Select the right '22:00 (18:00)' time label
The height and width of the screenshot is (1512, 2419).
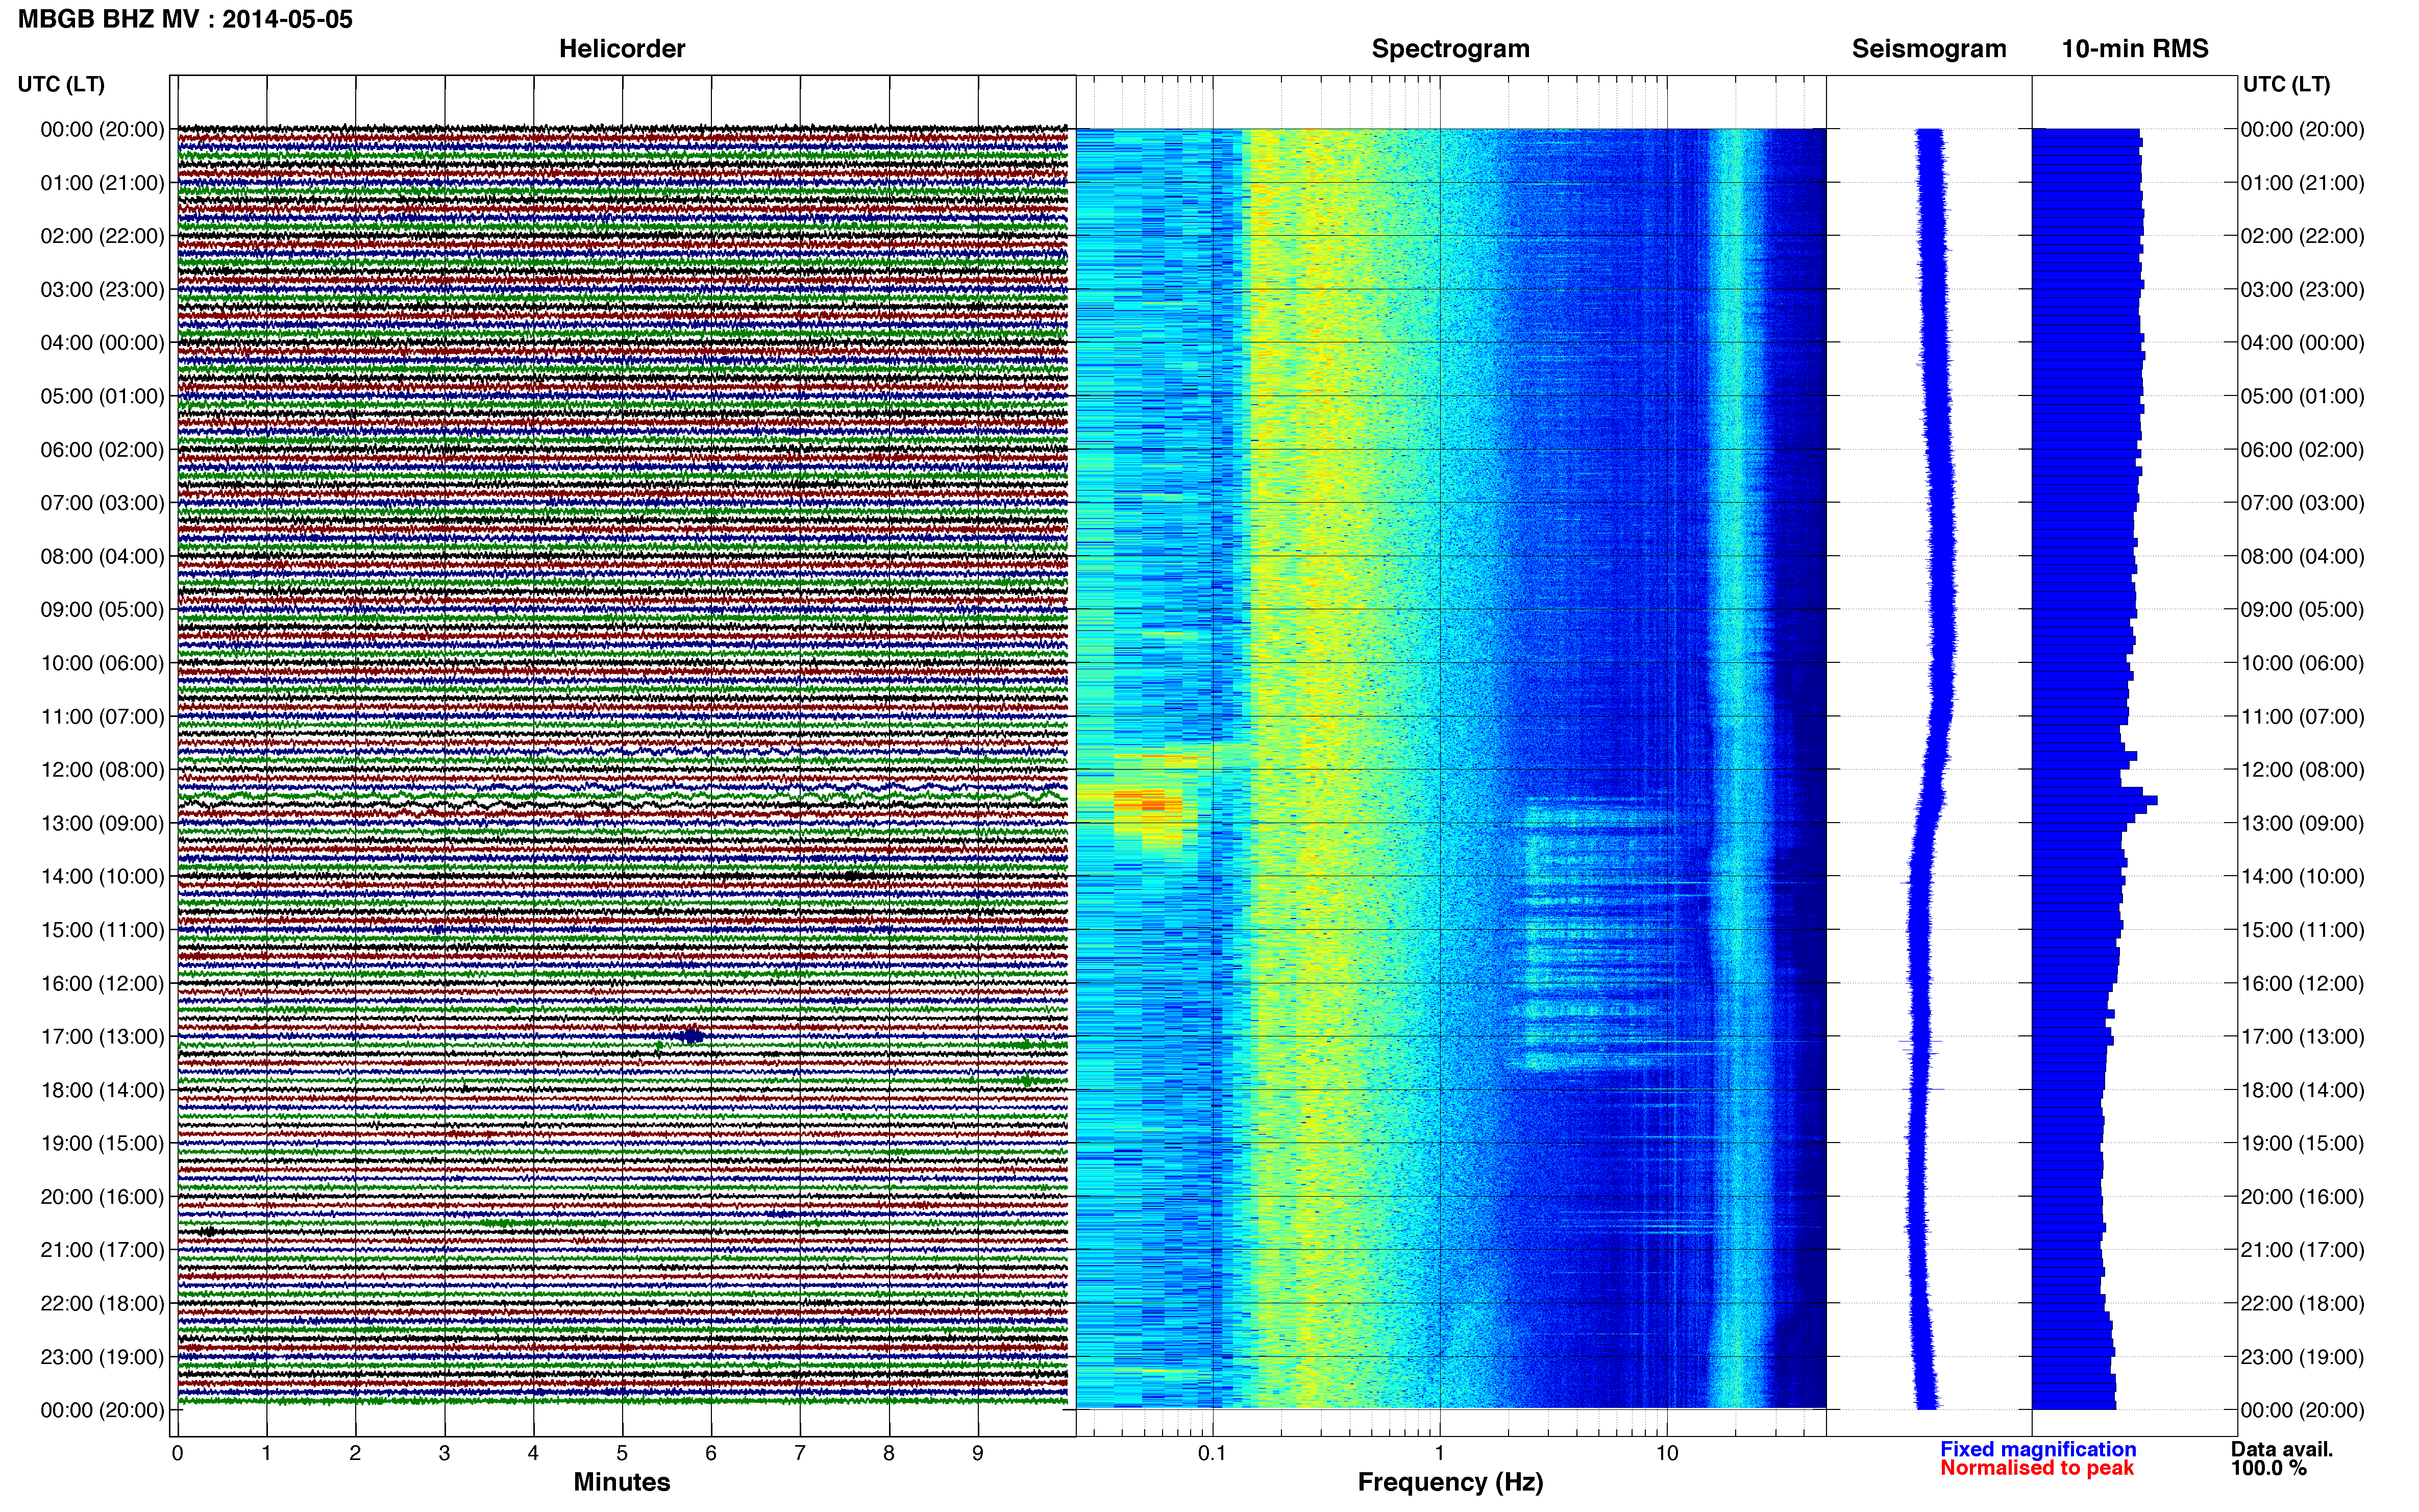pos(2302,1304)
